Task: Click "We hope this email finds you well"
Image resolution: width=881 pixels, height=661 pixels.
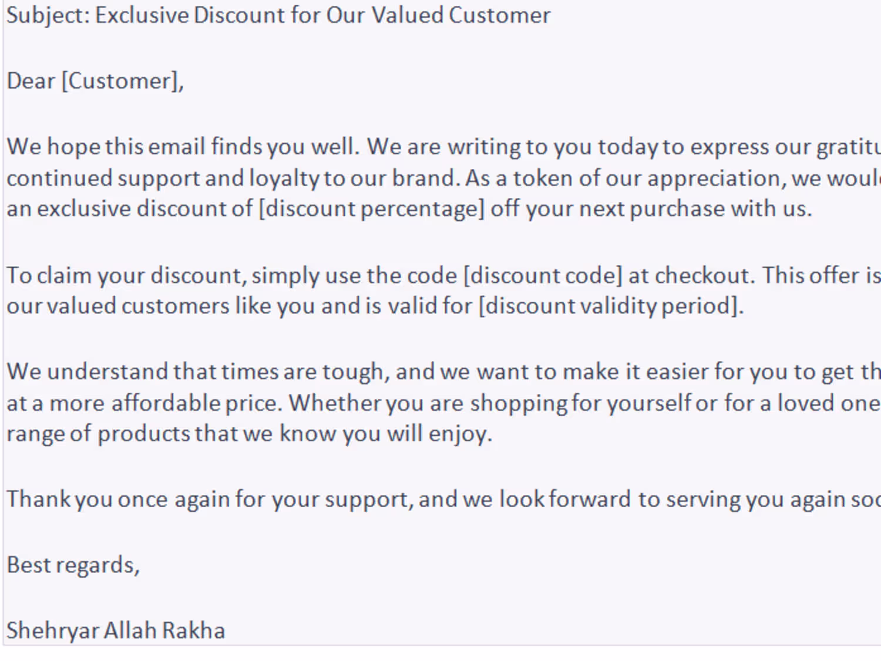Action: point(182,147)
